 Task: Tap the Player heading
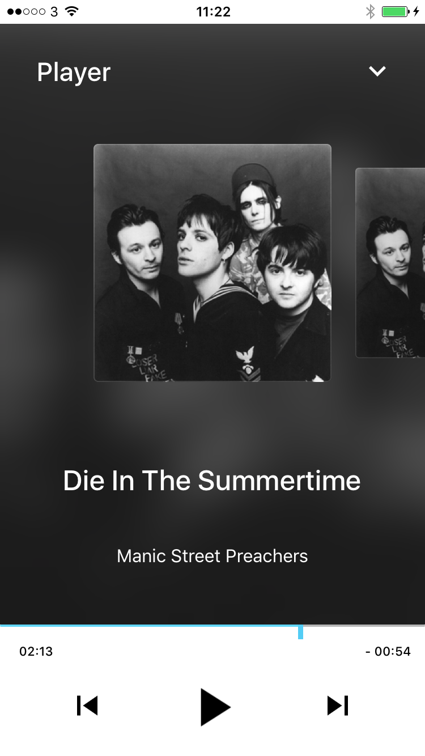(x=74, y=73)
